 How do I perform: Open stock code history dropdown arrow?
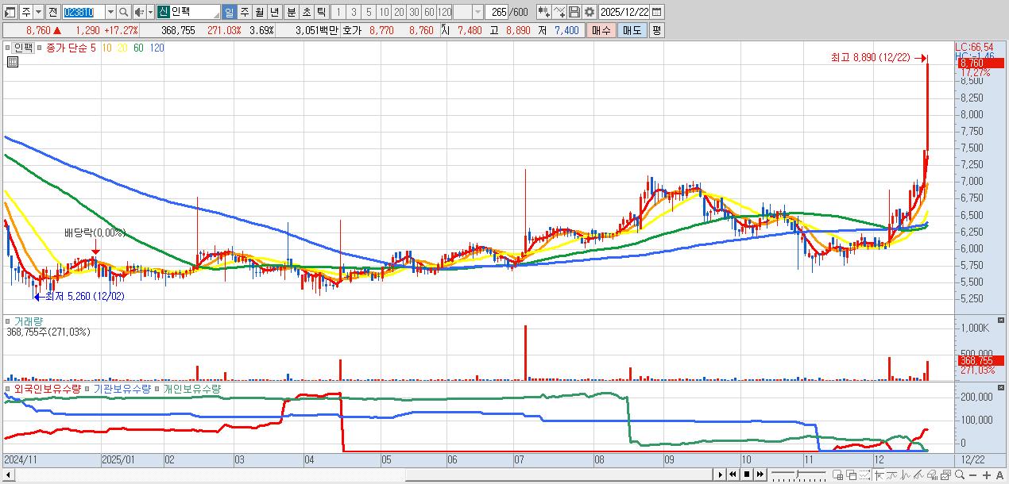click(x=110, y=12)
